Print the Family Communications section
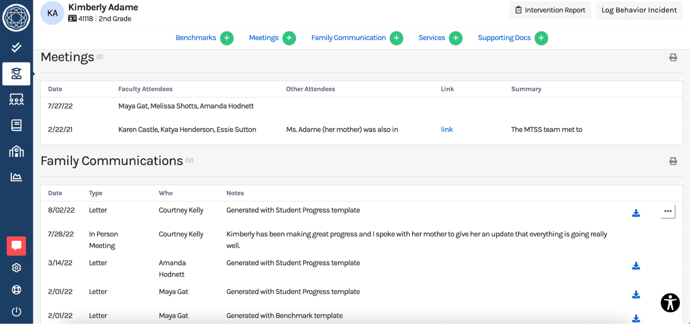 673,161
